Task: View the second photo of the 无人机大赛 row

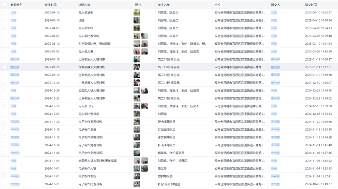Action: [x=144, y=51]
